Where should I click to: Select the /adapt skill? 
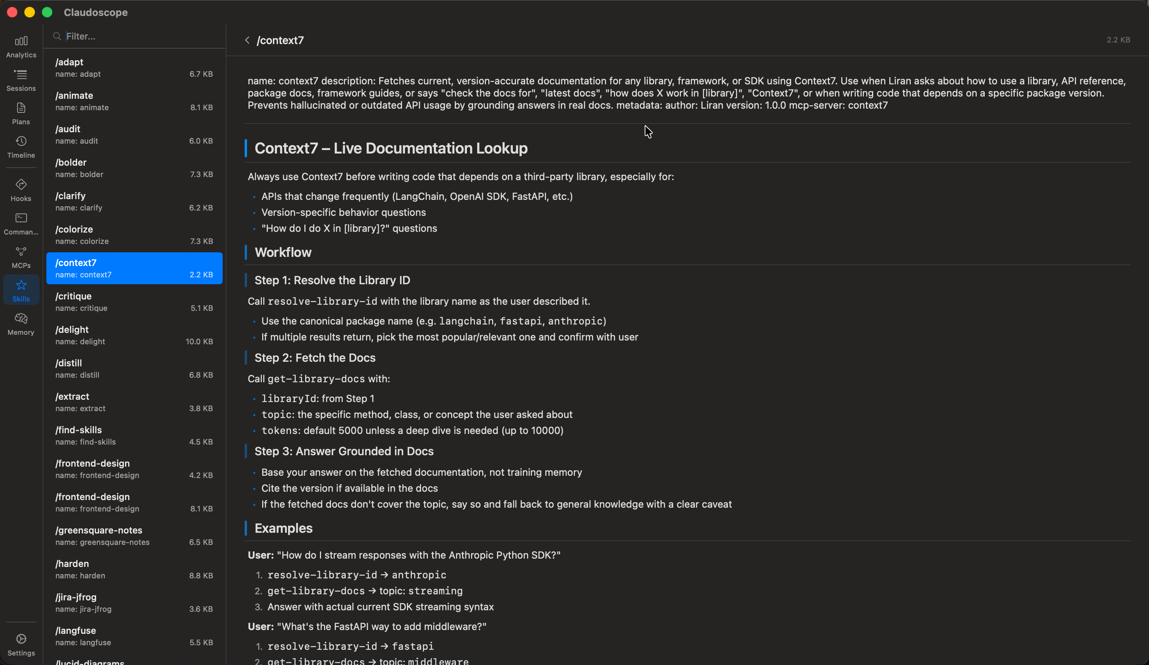coord(134,68)
